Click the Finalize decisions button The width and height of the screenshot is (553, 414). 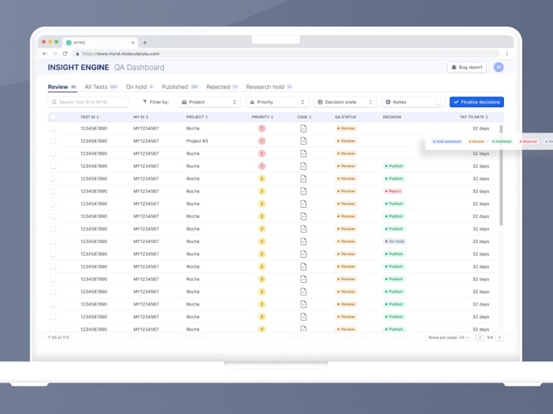coord(476,102)
